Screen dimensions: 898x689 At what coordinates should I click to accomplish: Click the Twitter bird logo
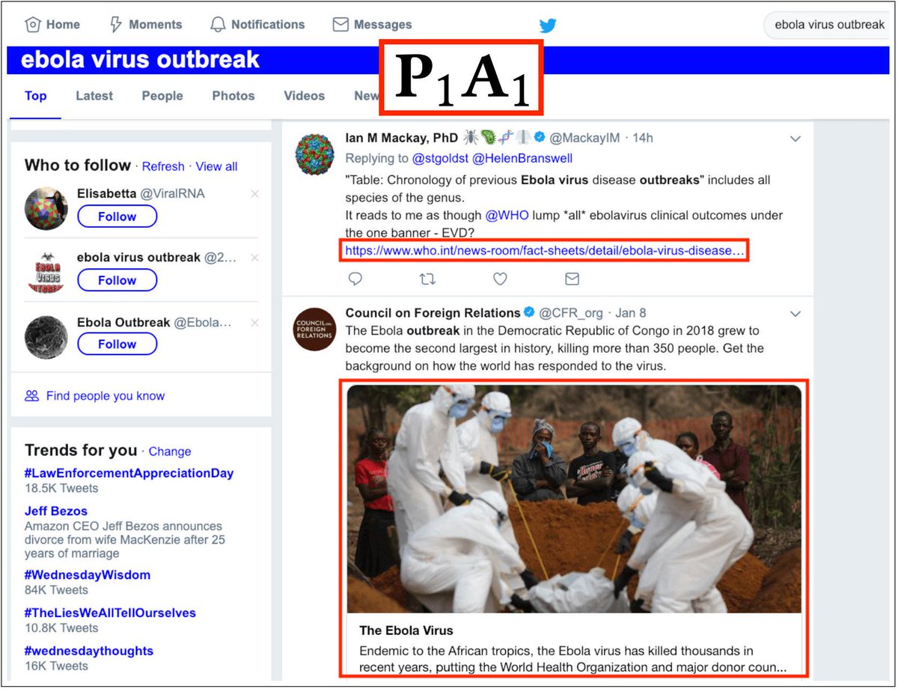[548, 25]
